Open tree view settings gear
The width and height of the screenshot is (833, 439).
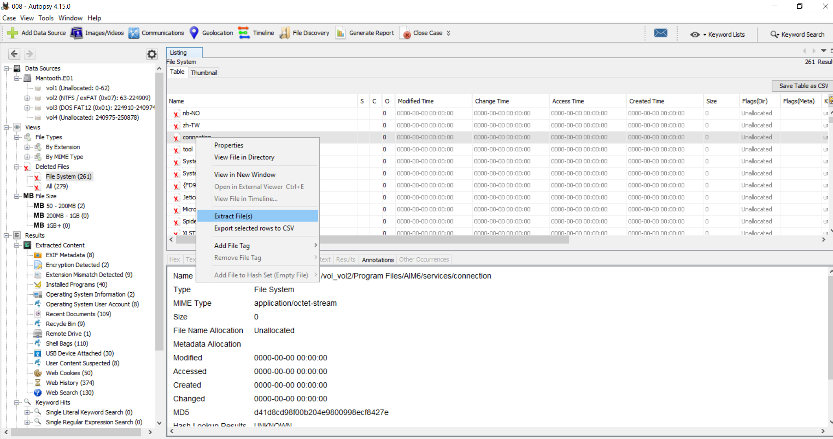[x=152, y=54]
